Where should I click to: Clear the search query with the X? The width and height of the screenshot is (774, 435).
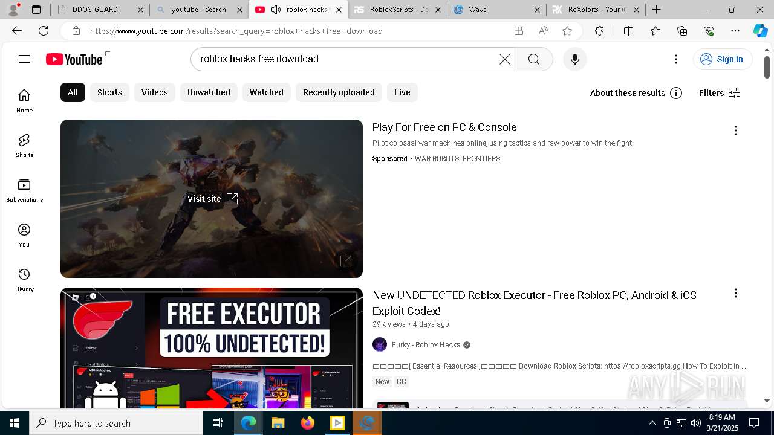504,59
